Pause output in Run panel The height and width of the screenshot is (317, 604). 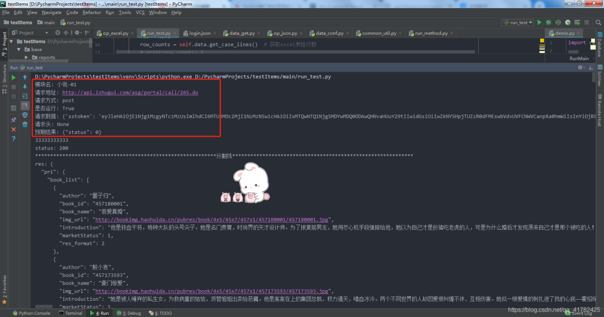click(x=13, y=96)
